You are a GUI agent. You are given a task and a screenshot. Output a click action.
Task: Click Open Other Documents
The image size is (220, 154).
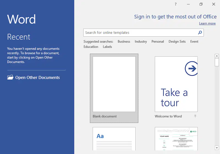click(x=37, y=78)
